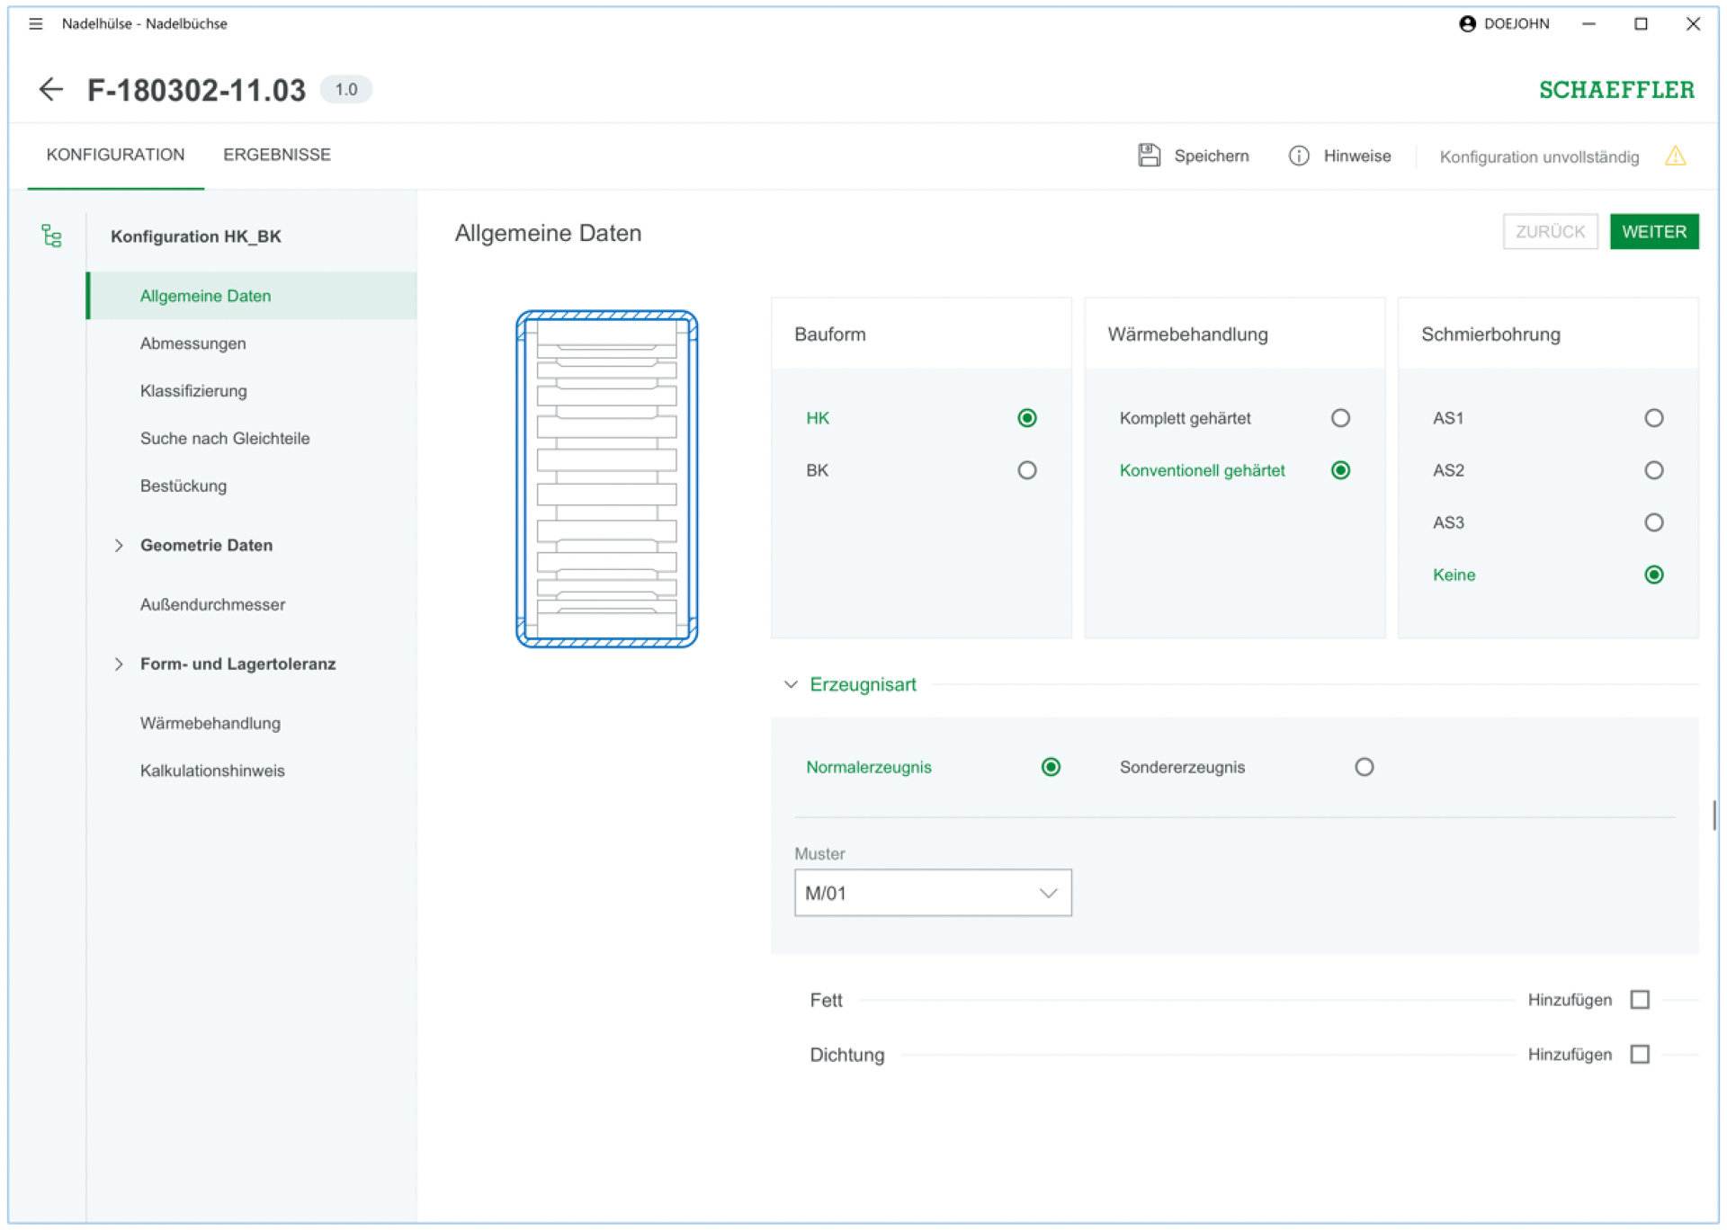The height and width of the screenshot is (1230, 1727).
Task: Click the needle bearing drawing thumbnail
Action: [606, 478]
